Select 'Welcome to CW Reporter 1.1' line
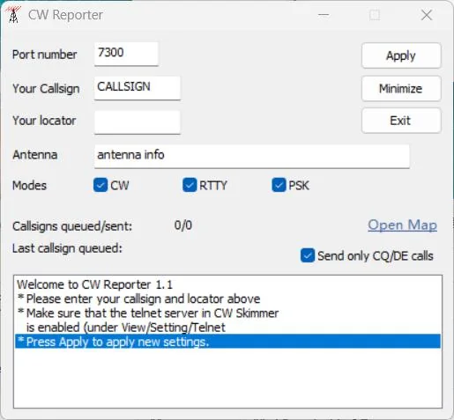The image size is (454, 420). [227, 284]
